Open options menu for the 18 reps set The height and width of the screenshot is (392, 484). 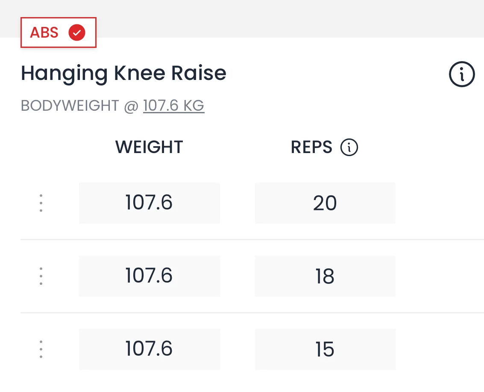[x=41, y=276]
